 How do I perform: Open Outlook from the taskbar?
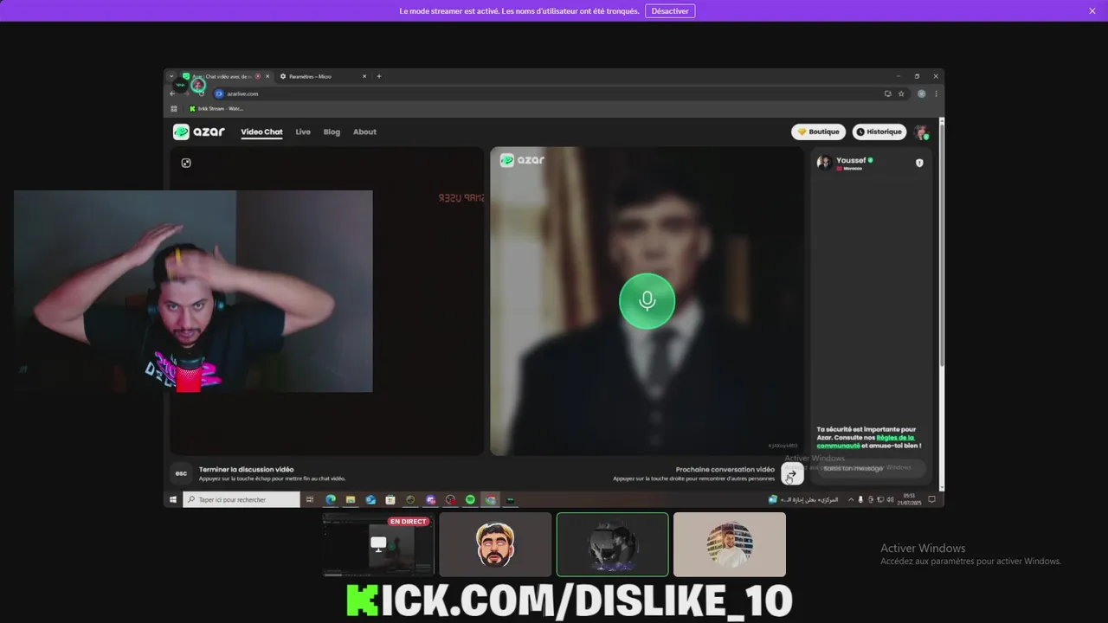coord(370,499)
